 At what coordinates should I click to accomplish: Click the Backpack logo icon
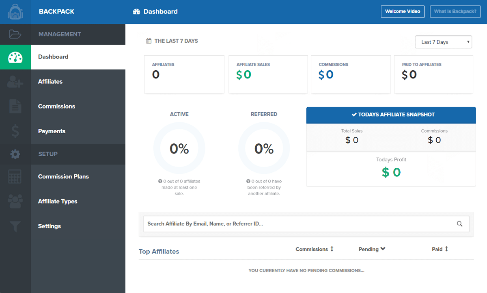(15, 12)
